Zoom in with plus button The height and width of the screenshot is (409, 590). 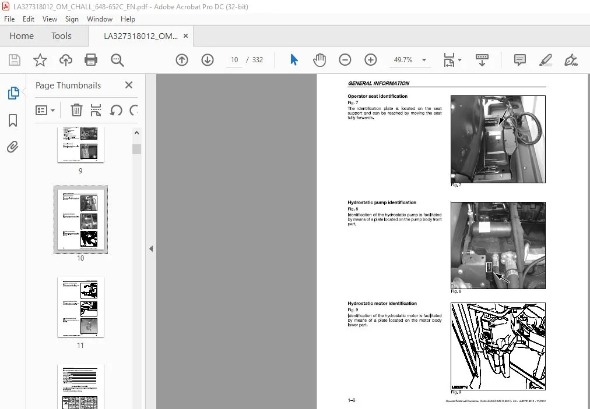371,60
